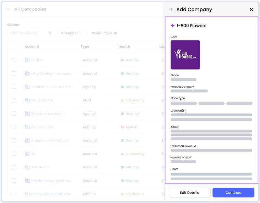The image size is (260, 203).
Task: Tick the AAA South checkbox
Action: click(x=14, y=167)
